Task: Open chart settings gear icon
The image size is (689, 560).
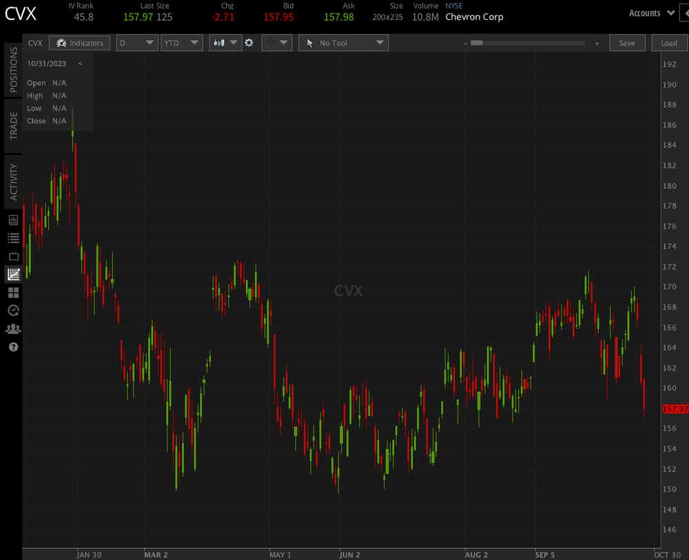Action: point(249,43)
